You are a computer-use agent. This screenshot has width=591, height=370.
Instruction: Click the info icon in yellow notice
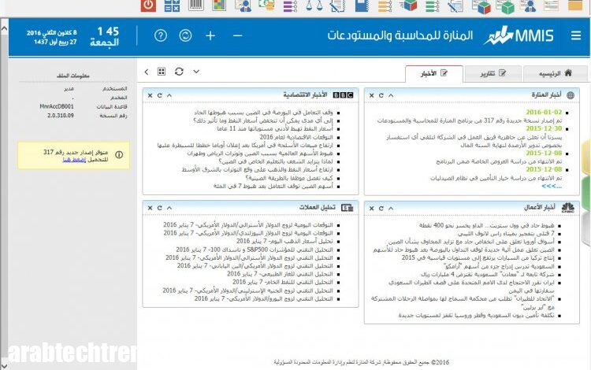point(119,155)
